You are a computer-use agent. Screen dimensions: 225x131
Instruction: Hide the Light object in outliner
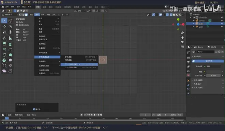coord(222,27)
